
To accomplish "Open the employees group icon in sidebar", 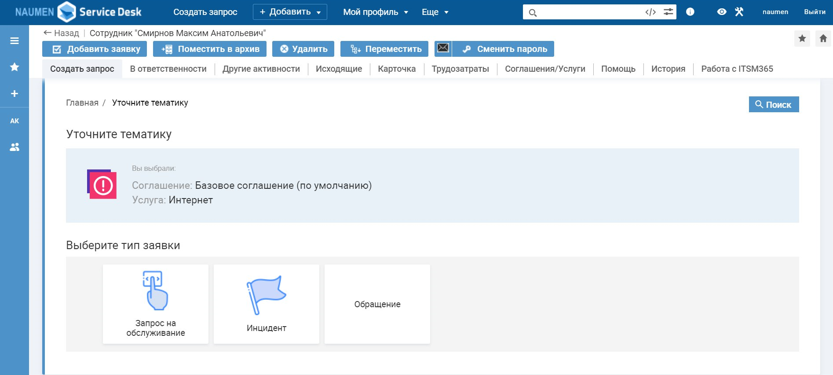I will pyautogui.click(x=15, y=147).
